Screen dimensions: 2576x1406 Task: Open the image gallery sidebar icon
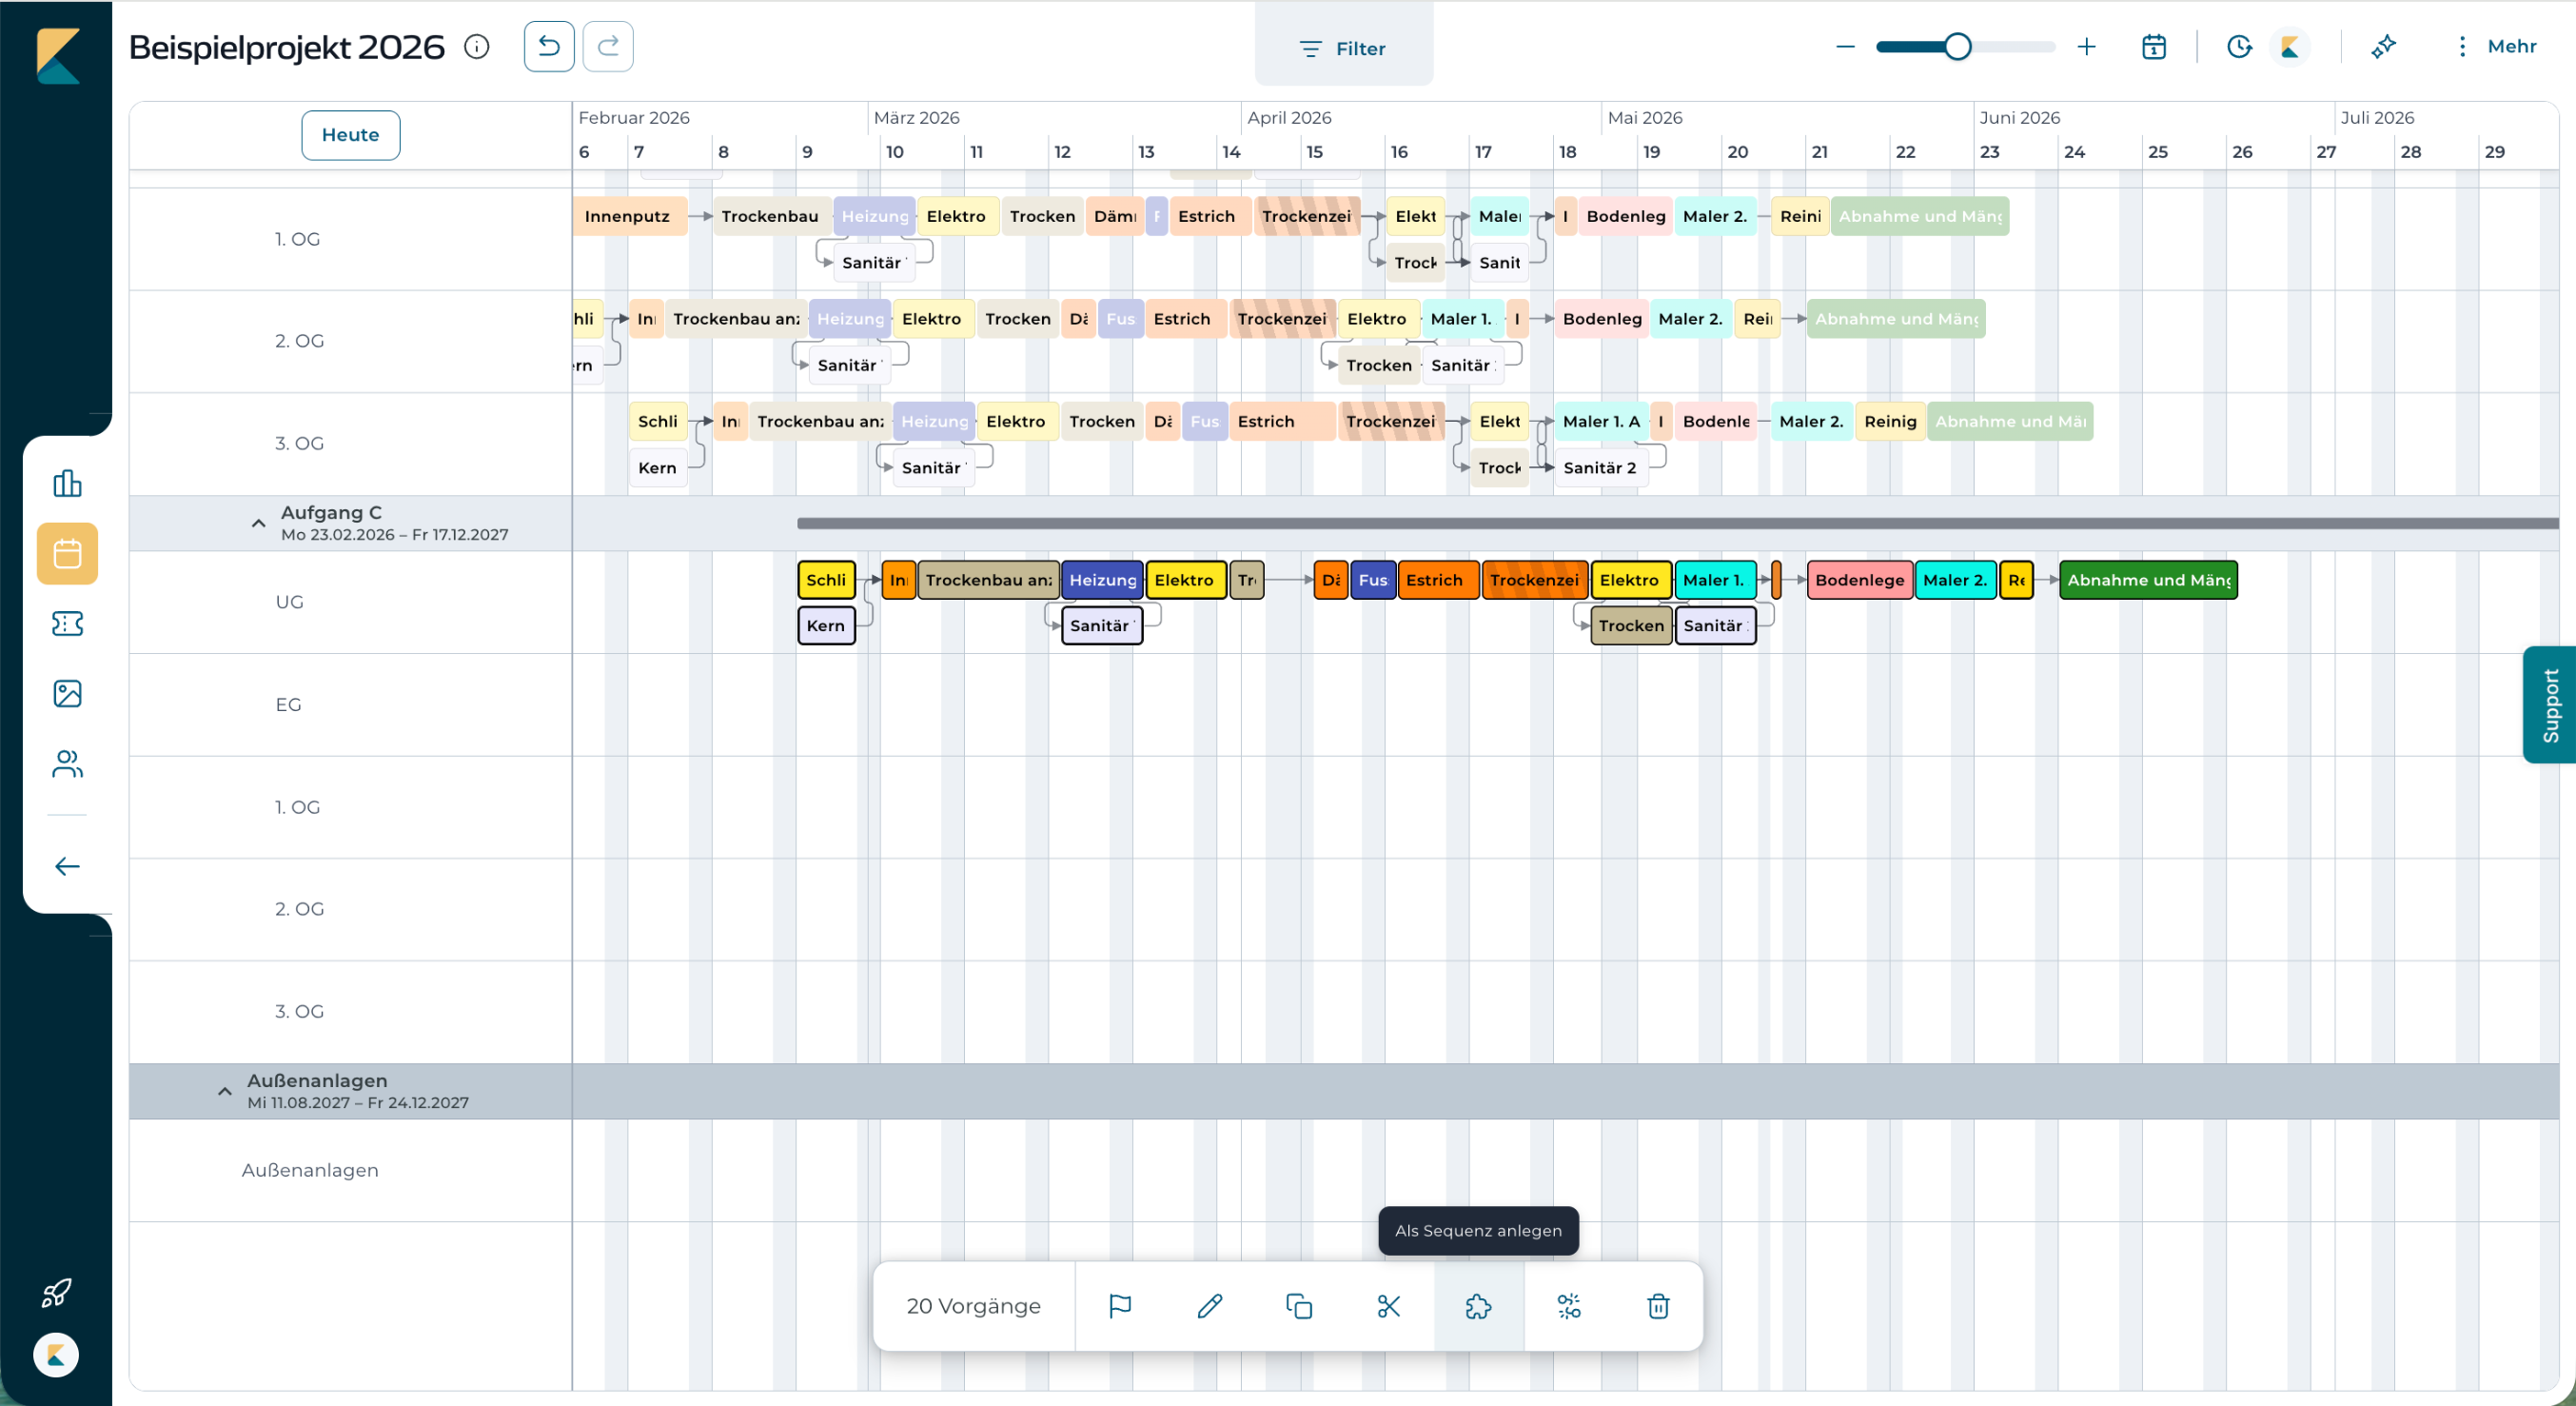point(67,693)
